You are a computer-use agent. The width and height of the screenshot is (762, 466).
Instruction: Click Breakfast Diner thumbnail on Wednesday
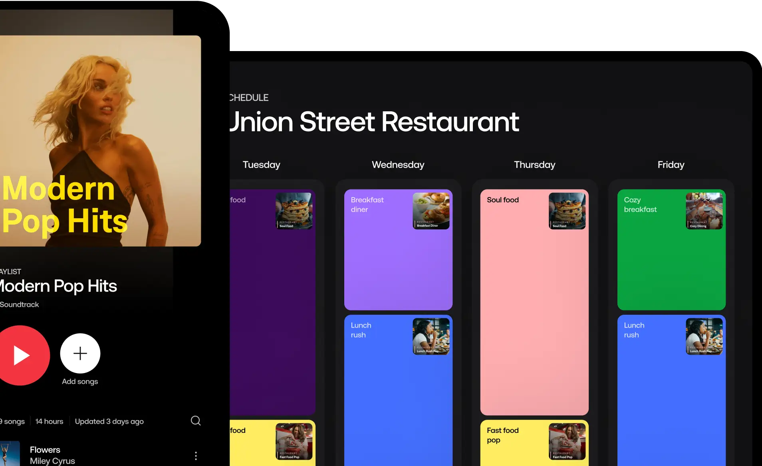(431, 211)
